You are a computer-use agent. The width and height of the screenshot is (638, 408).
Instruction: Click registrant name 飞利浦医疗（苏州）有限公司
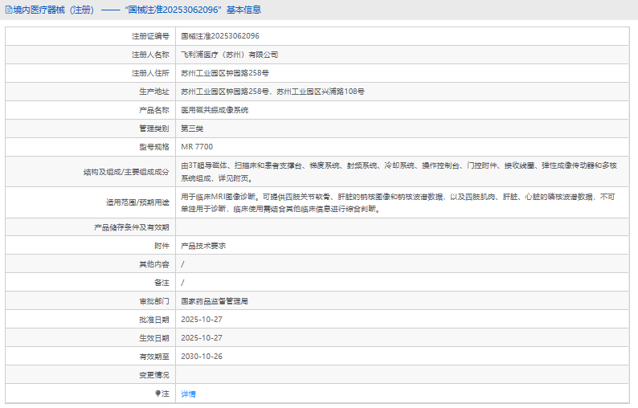[230, 55]
